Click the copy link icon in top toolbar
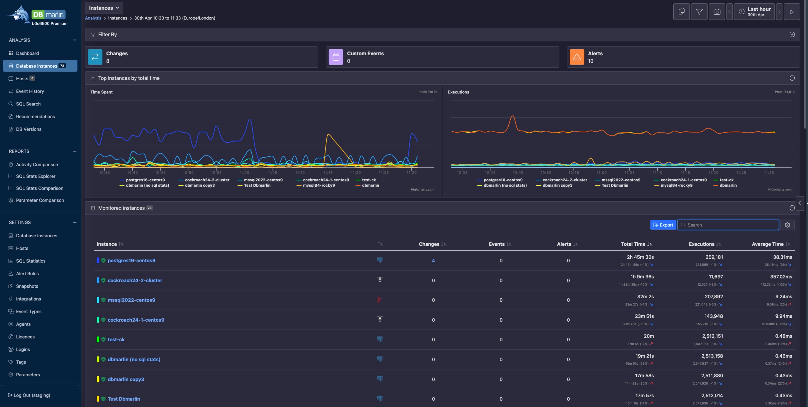 pyautogui.click(x=681, y=12)
